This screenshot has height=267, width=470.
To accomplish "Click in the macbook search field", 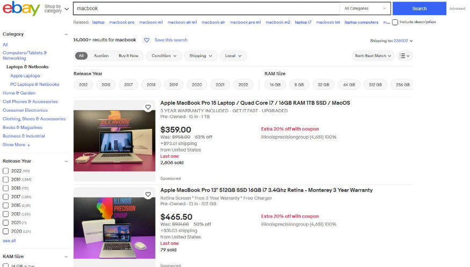I will (x=206, y=9).
